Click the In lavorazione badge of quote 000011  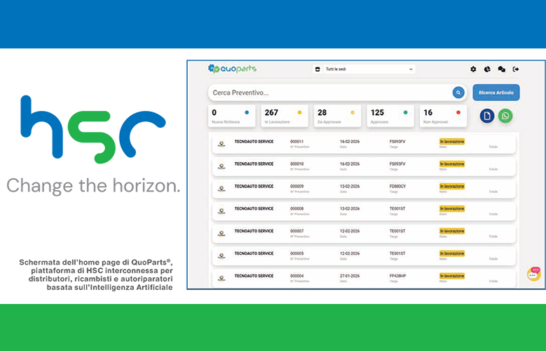(452, 141)
